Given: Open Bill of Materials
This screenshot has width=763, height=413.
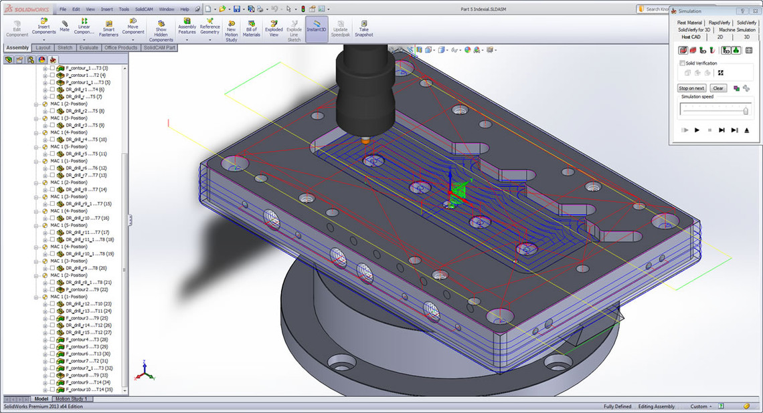Looking at the screenshot, I should (x=251, y=29).
